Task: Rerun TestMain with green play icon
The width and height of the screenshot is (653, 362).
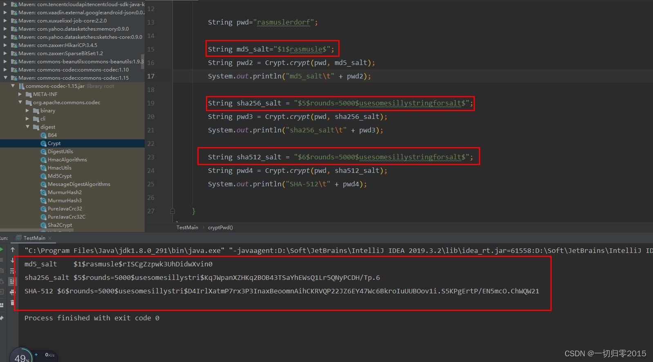Action: click(x=2, y=249)
